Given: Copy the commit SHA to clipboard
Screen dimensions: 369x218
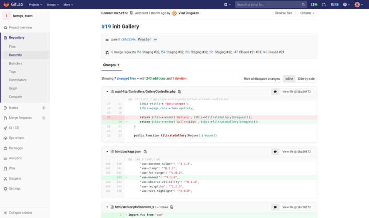Looking at the screenshot, I should pyautogui.click(x=132, y=13).
